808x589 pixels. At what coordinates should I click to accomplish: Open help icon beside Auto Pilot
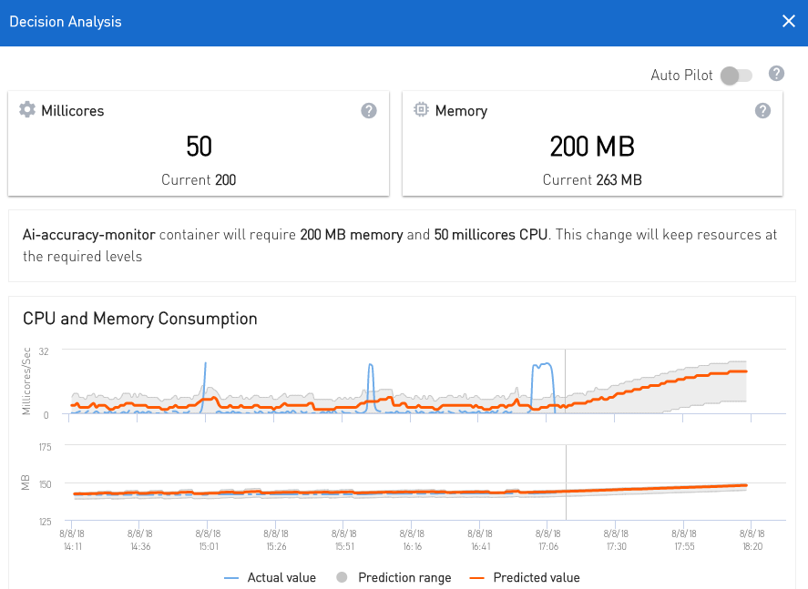(776, 74)
